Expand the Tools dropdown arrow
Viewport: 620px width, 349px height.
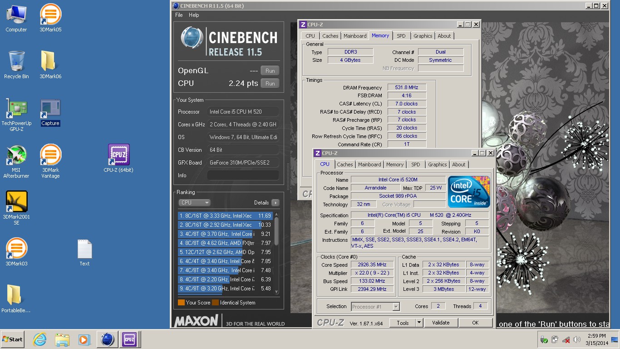point(419,323)
